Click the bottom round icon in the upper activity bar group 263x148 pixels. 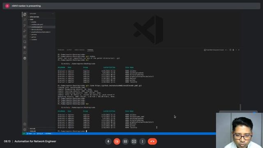pyautogui.click(x=25, y=58)
